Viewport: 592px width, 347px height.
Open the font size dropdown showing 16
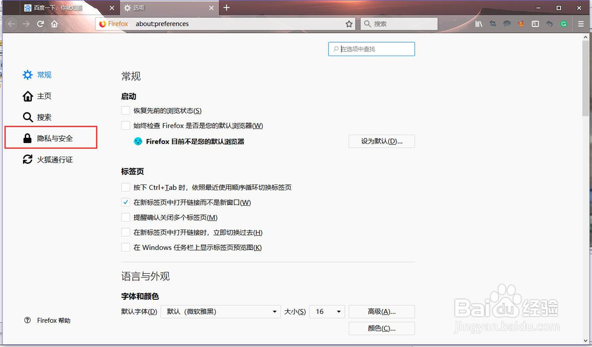pos(327,312)
